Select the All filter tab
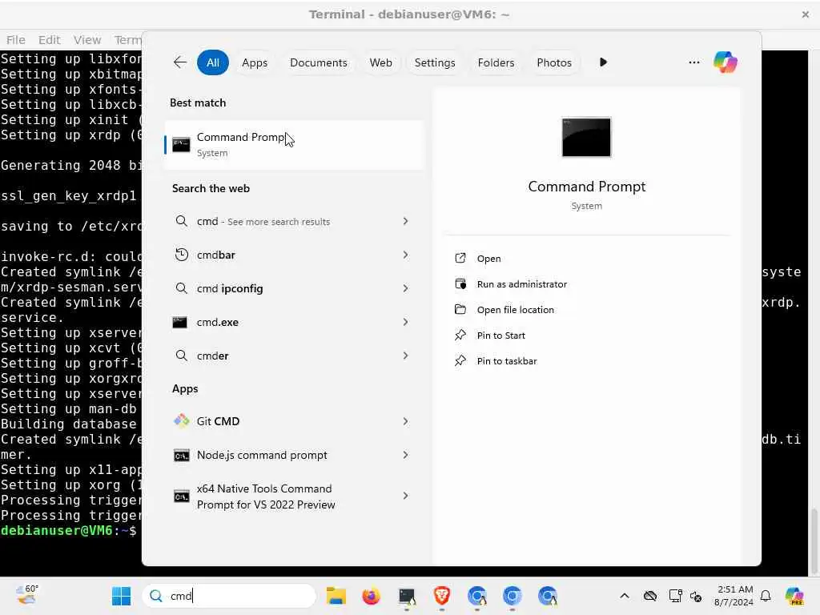Image resolution: width=820 pixels, height=615 pixels. coord(213,62)
